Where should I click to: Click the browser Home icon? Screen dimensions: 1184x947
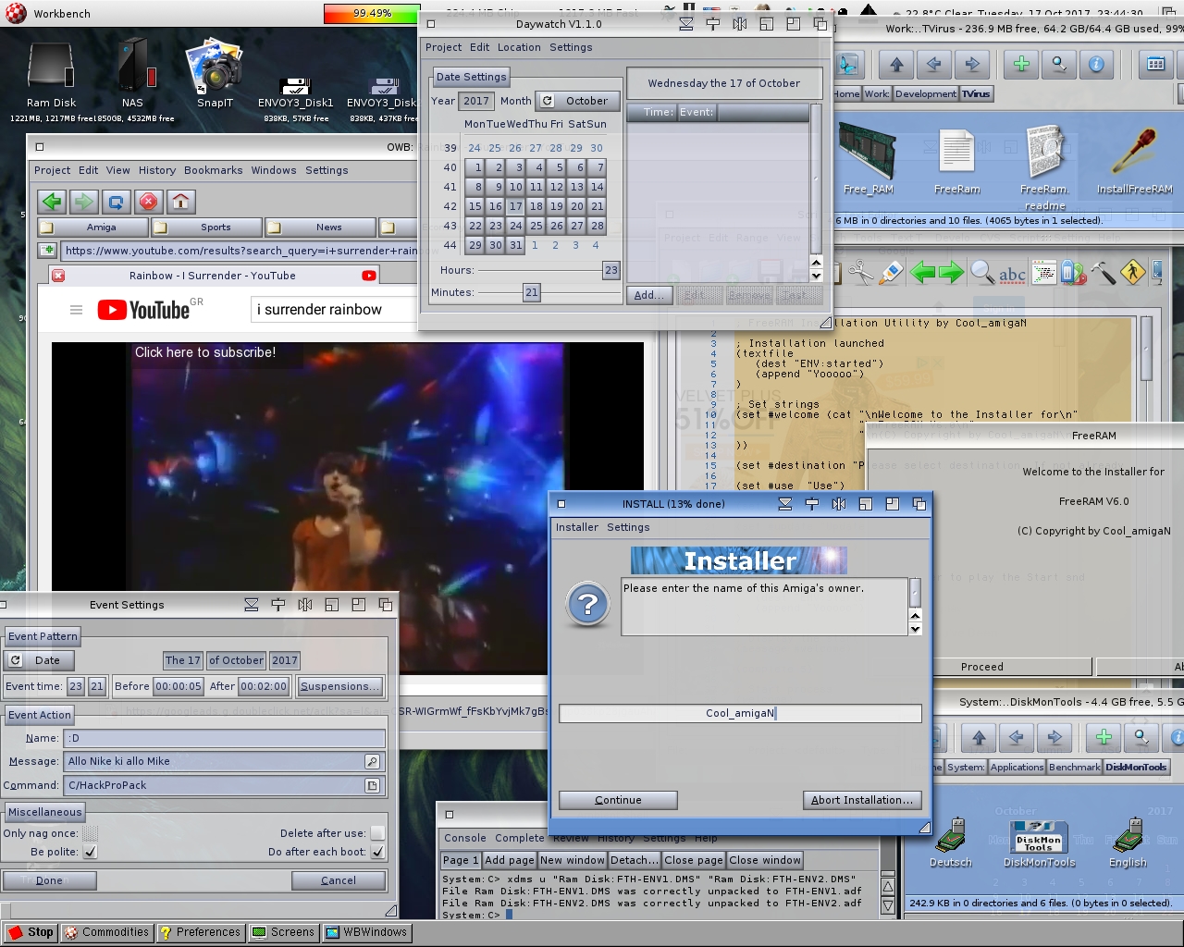pyautogui.click(x=181, y=202)
